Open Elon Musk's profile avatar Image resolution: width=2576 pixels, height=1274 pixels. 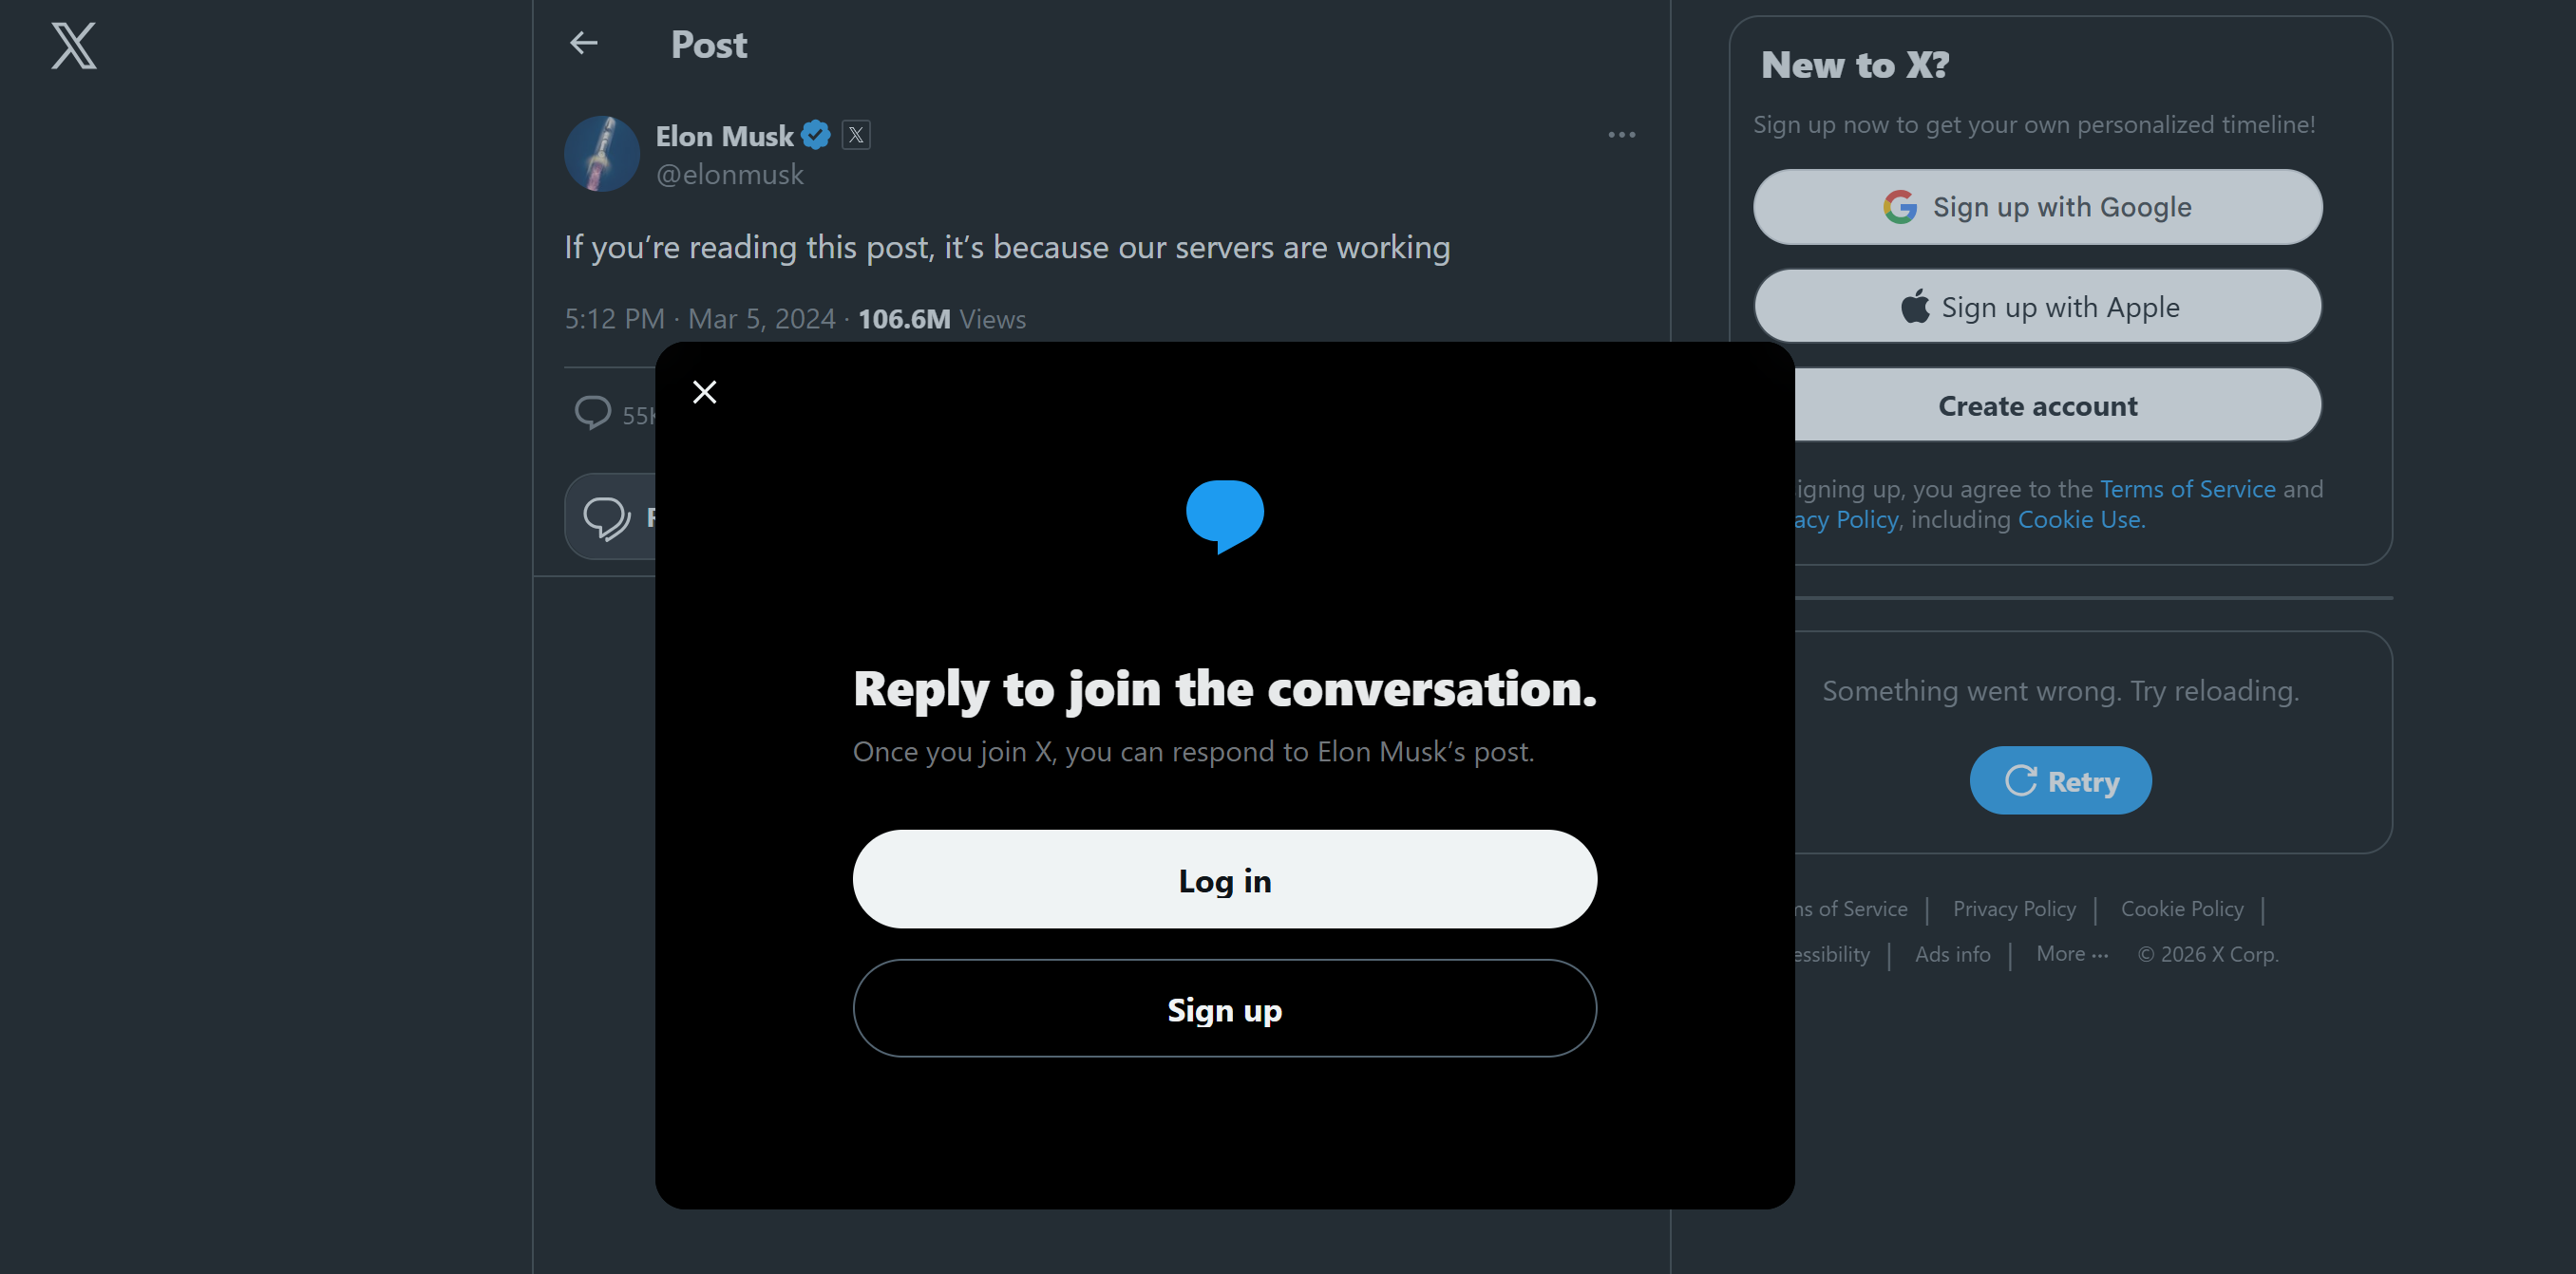pos(602,153)
